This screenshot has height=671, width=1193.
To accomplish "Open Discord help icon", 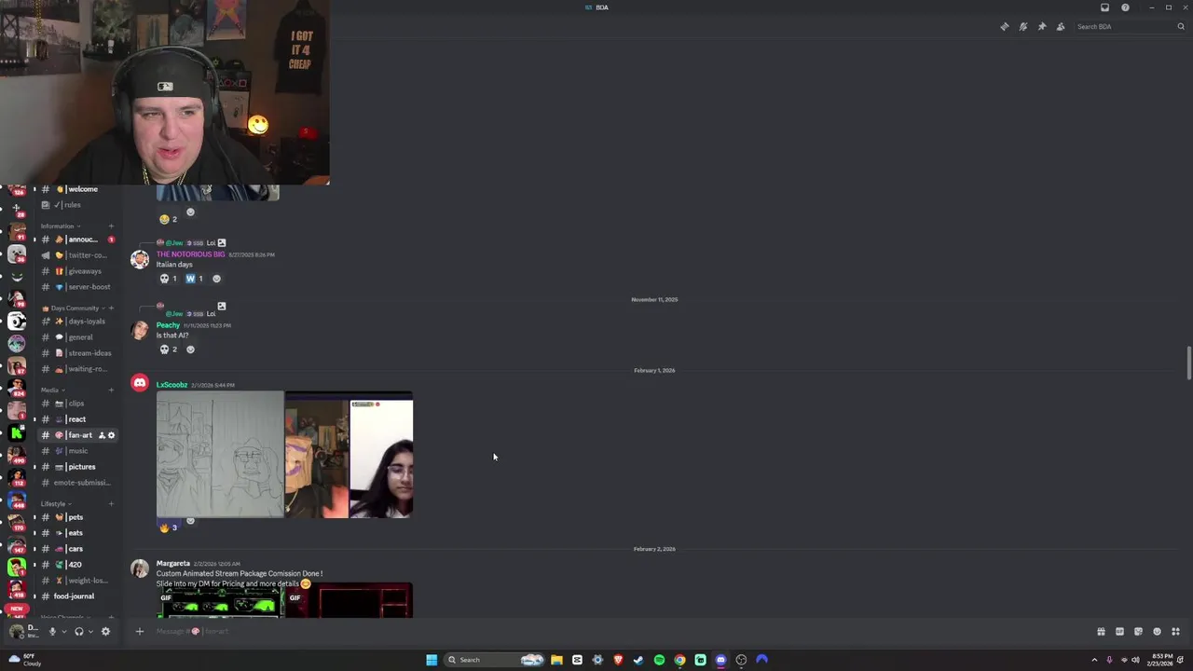I will [1125, 7].
